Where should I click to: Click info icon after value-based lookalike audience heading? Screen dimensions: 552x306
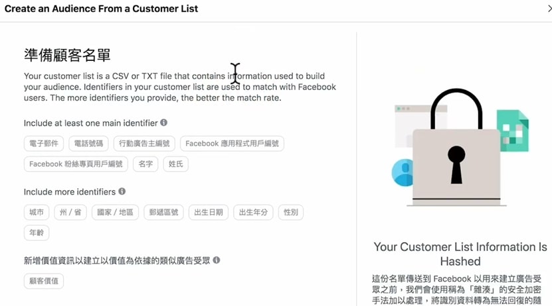(x=217, y=260)
